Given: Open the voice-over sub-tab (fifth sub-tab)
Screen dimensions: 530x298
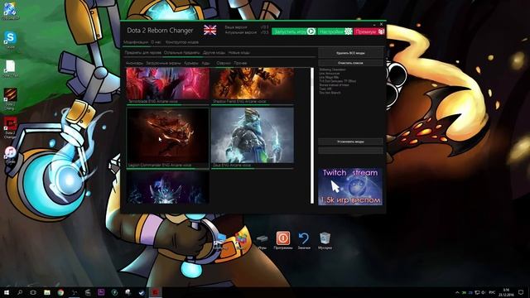Looking at the screenshot, I should (x=224, y=63).
